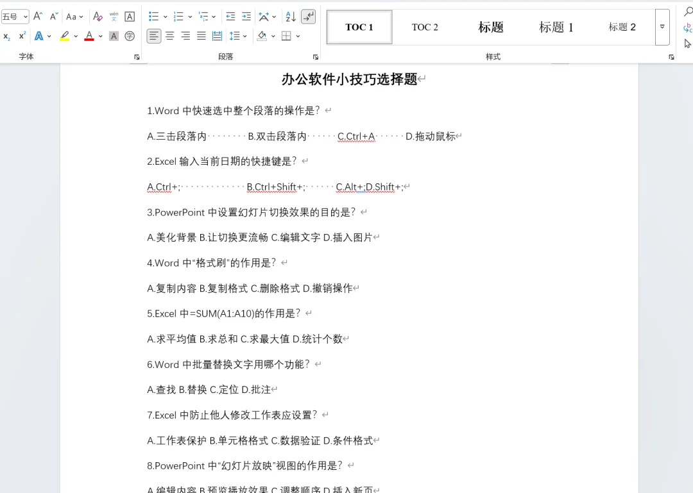Click option C.Ctrl+A in question 1

click(x=356, y=137)
